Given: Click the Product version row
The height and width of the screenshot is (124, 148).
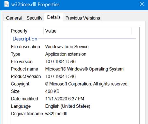Looking at the screenshot, I should tap(74, 76).
